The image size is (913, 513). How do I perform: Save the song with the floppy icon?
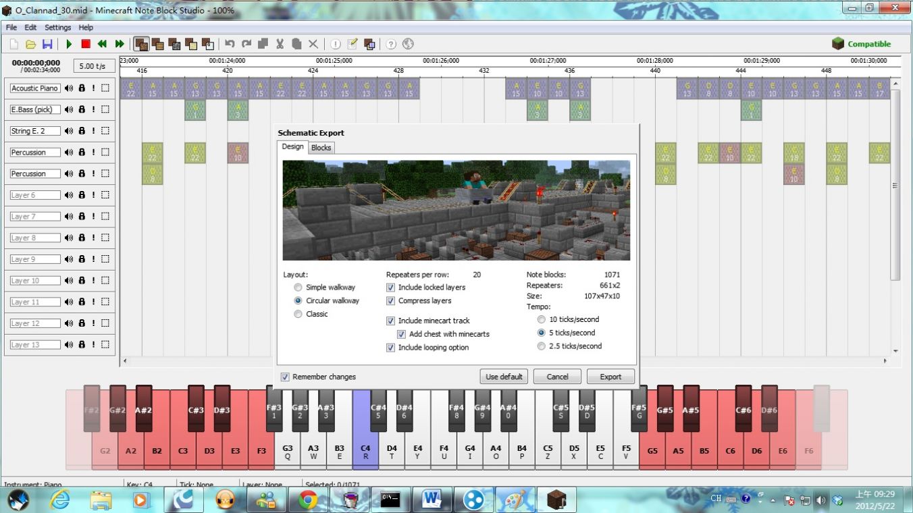(x=47, y=44)
